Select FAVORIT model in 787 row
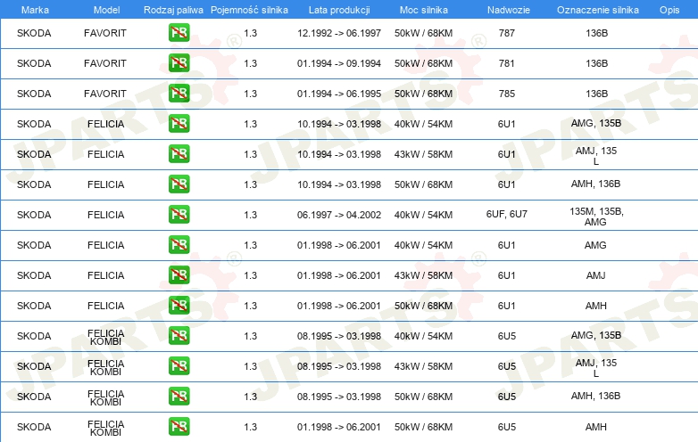Image resolution: width=698 pixels, height=442 pixels. point(105,33)
